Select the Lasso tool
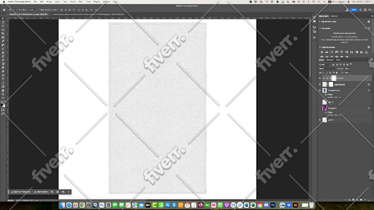Image resolution: width=374 pixels, height=210 pixels. point(3,26)
